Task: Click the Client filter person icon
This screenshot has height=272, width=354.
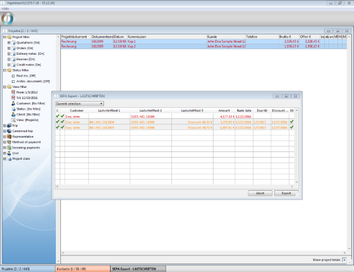Action: pyautogui.click(x=13, y=114)
